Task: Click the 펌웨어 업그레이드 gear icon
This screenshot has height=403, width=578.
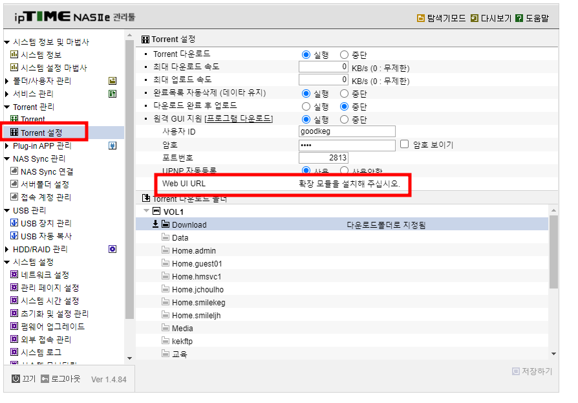Action: click(x=14, y=326)
